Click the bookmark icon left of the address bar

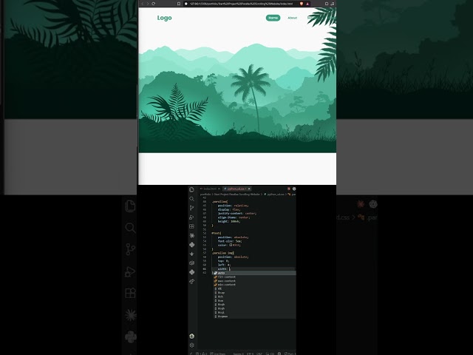[179, 4]
